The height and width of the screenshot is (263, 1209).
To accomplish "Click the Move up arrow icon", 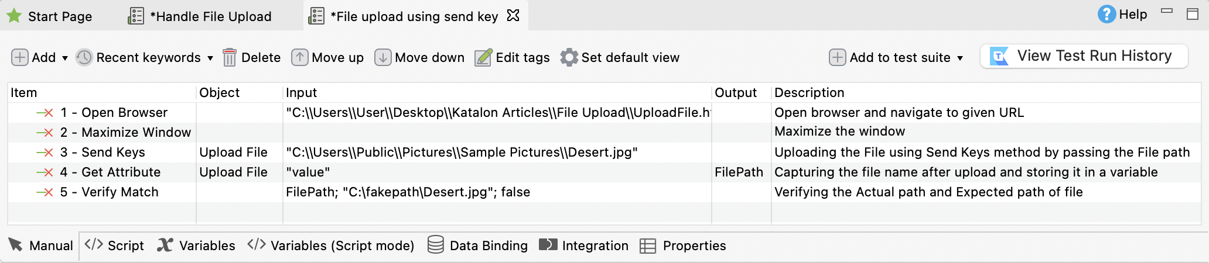I will coord(300,57).
